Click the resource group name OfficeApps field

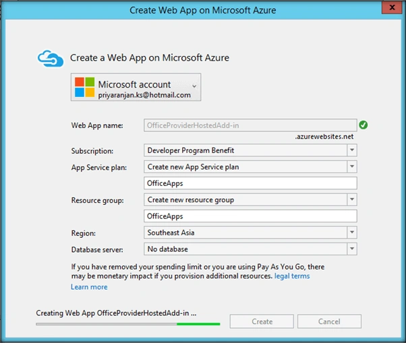[250, 216]
